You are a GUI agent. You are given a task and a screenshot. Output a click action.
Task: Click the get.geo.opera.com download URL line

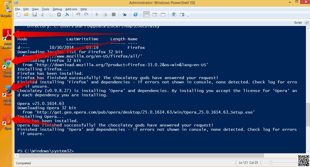point(139,112)
